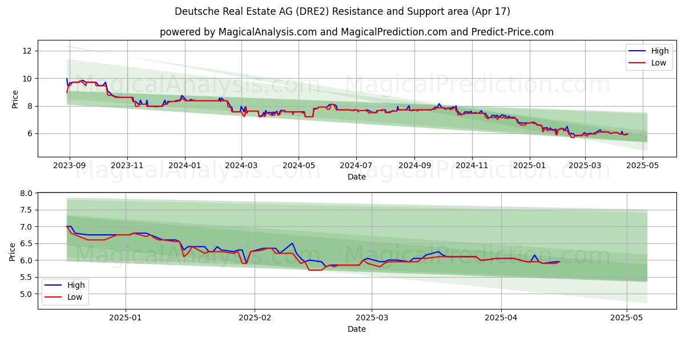Click the '2024-09' date tick label

414,166
